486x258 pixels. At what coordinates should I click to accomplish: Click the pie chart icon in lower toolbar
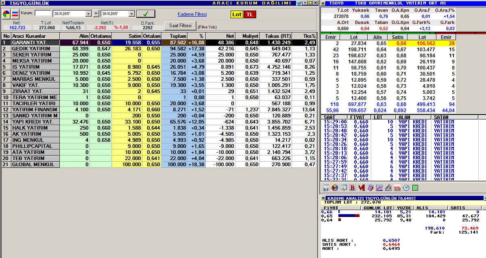tap(335, 188)
